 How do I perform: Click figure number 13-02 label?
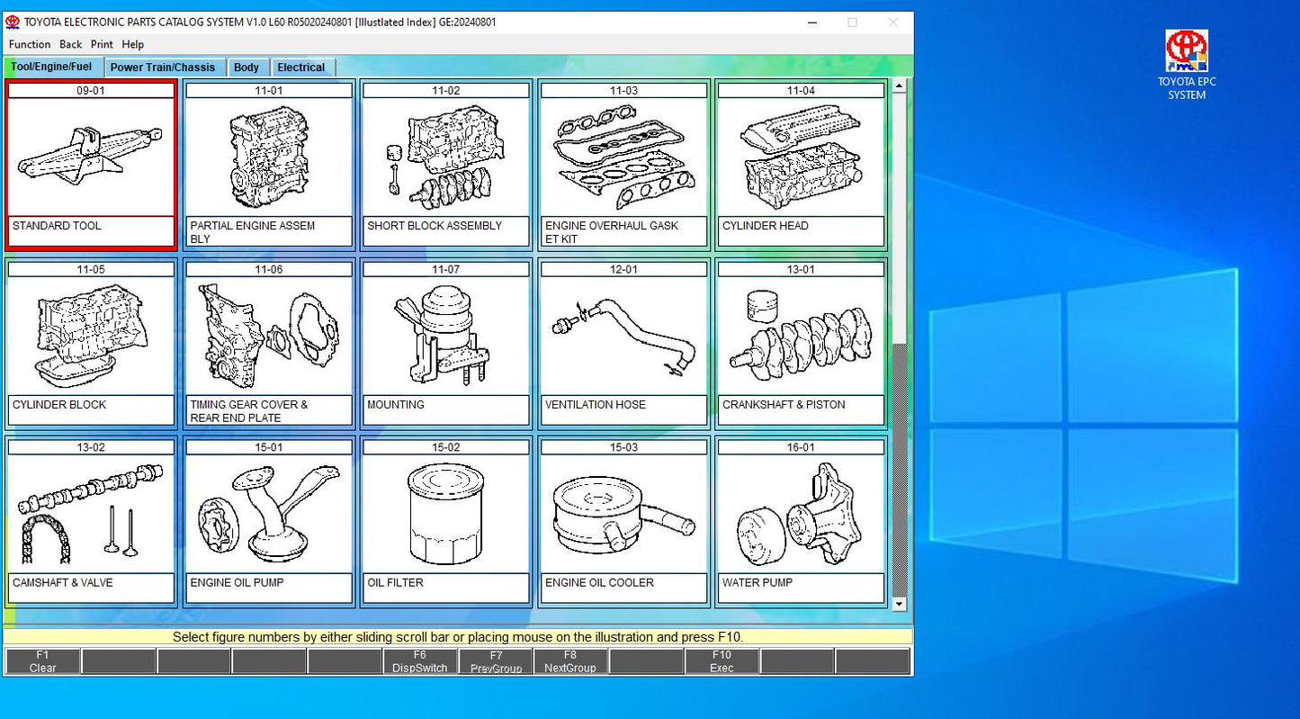coord(91,447)
